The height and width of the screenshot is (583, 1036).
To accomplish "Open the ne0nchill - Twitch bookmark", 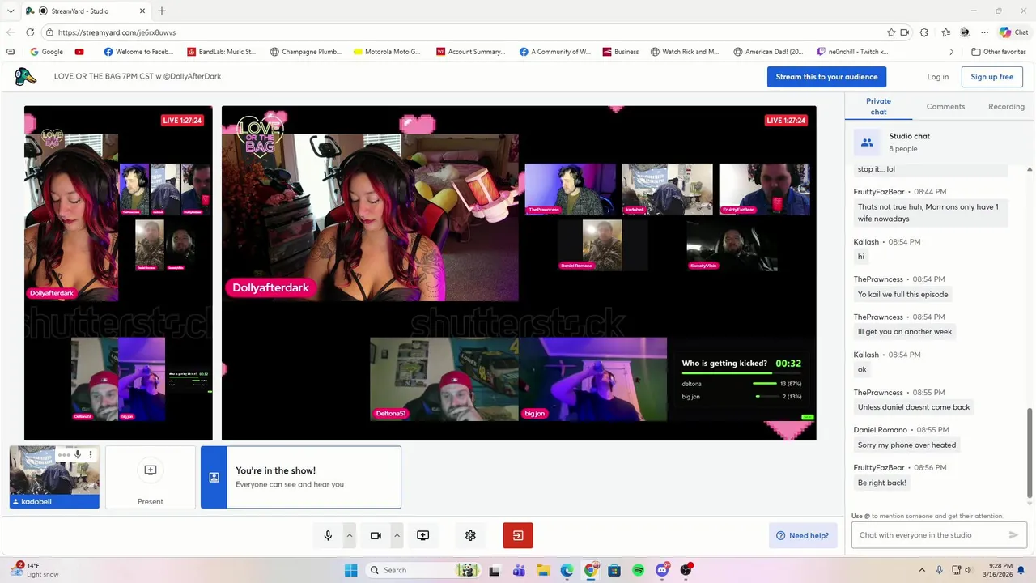I will pyautogui.click(x=853, y=52).
